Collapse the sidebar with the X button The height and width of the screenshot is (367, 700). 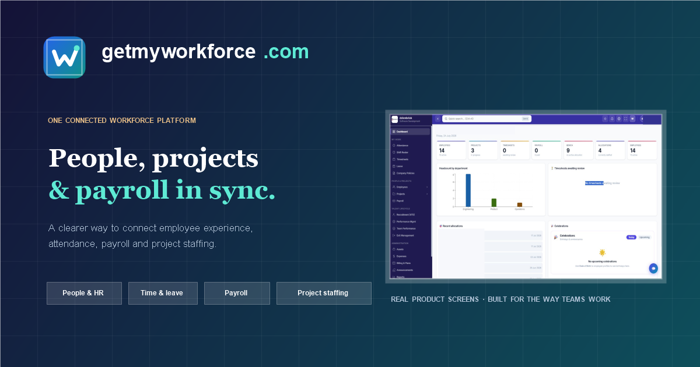pyautogui.click(x=437, y=119)
